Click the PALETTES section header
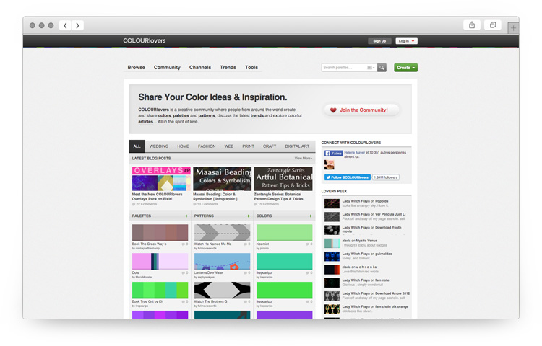This screenshot has height=346, width=542. pyautogui.click(x=142, y=216)
